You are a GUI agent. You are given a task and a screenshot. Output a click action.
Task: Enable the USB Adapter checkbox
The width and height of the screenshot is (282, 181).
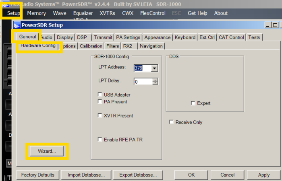pyautogui.click(x=100, y=95)
